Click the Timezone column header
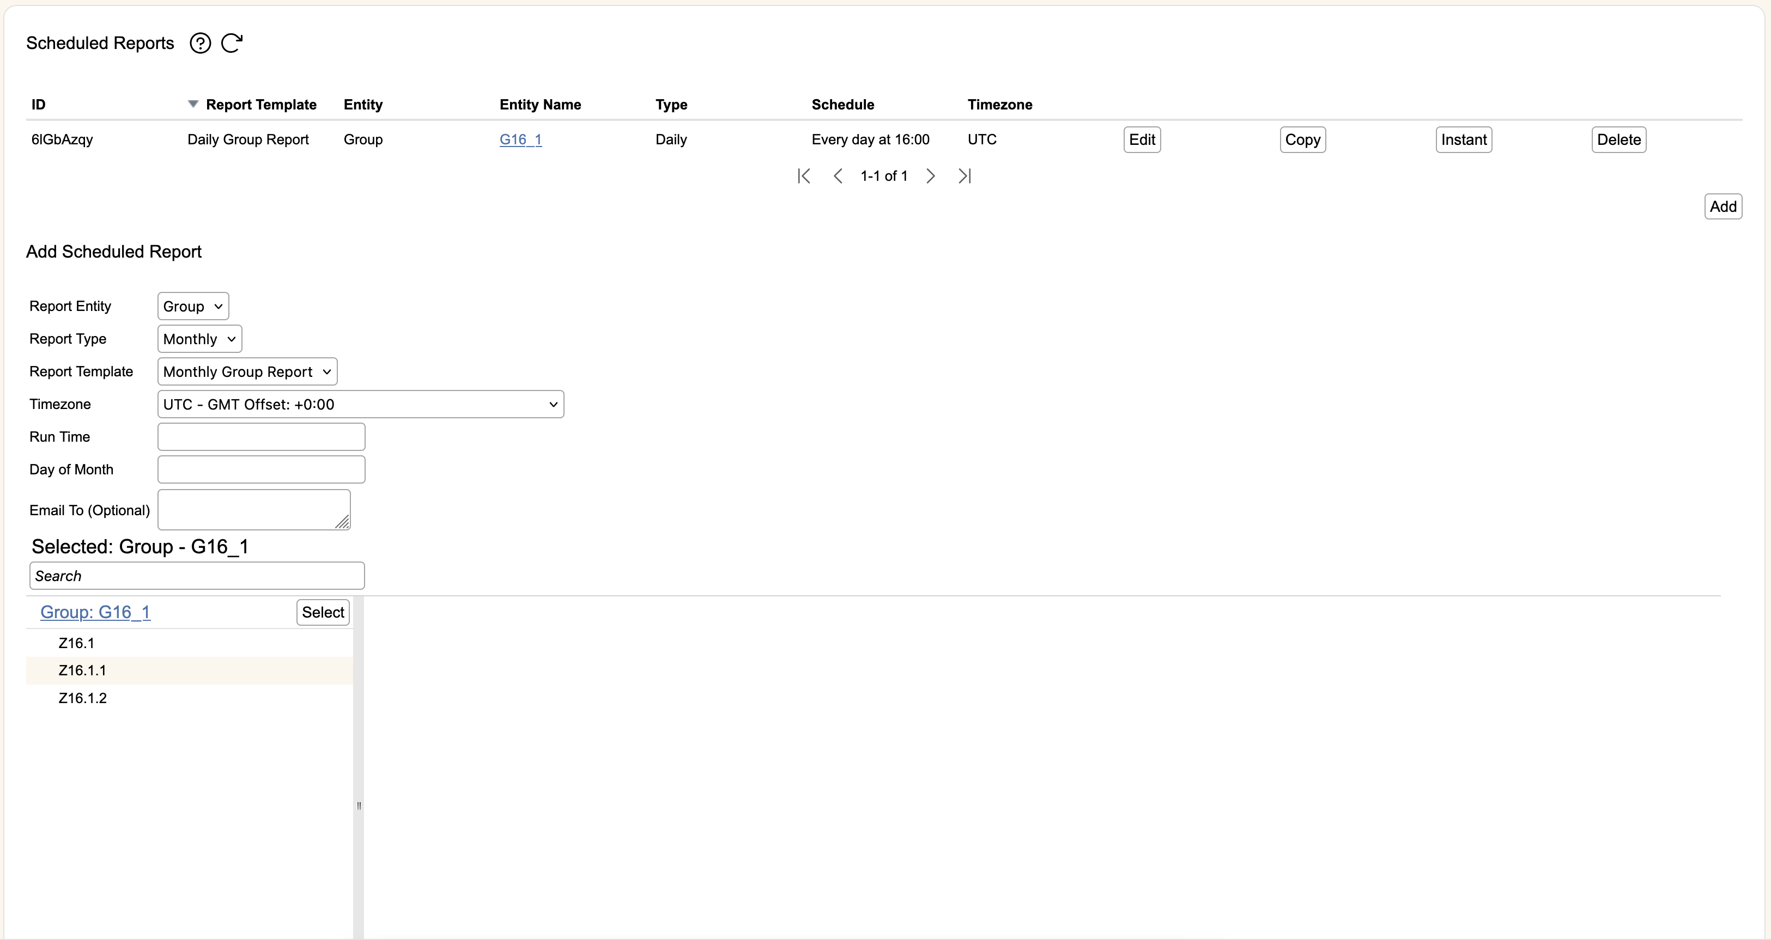The height and width of the screenshot is (940, 1771). coord(999,105)
